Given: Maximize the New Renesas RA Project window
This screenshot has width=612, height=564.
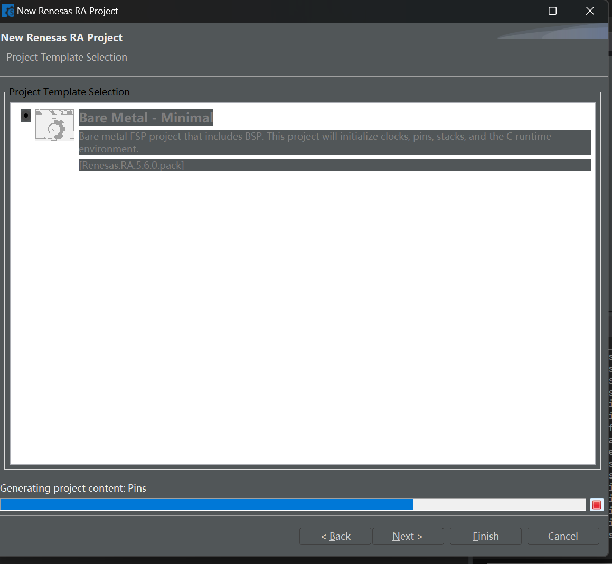Looking at the screenshot, I should coord(552,11).
